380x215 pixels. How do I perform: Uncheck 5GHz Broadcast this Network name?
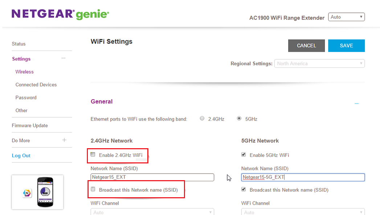[x=244, y=189]
